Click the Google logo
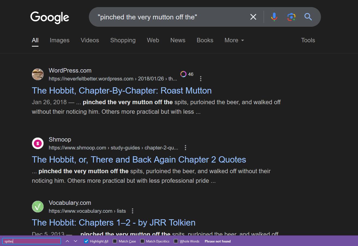 coord(50,17)
